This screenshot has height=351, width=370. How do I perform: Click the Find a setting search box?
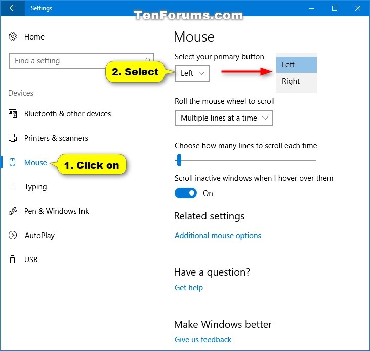(x=81, y=61)
